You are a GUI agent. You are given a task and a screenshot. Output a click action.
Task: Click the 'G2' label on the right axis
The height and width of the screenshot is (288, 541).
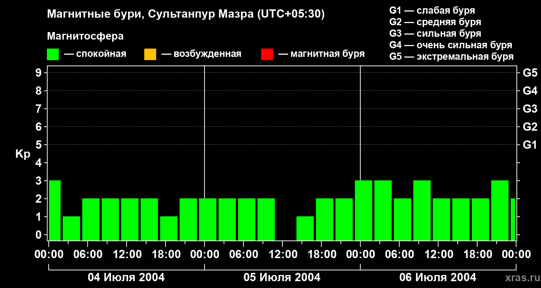click(x=530, y=127)
